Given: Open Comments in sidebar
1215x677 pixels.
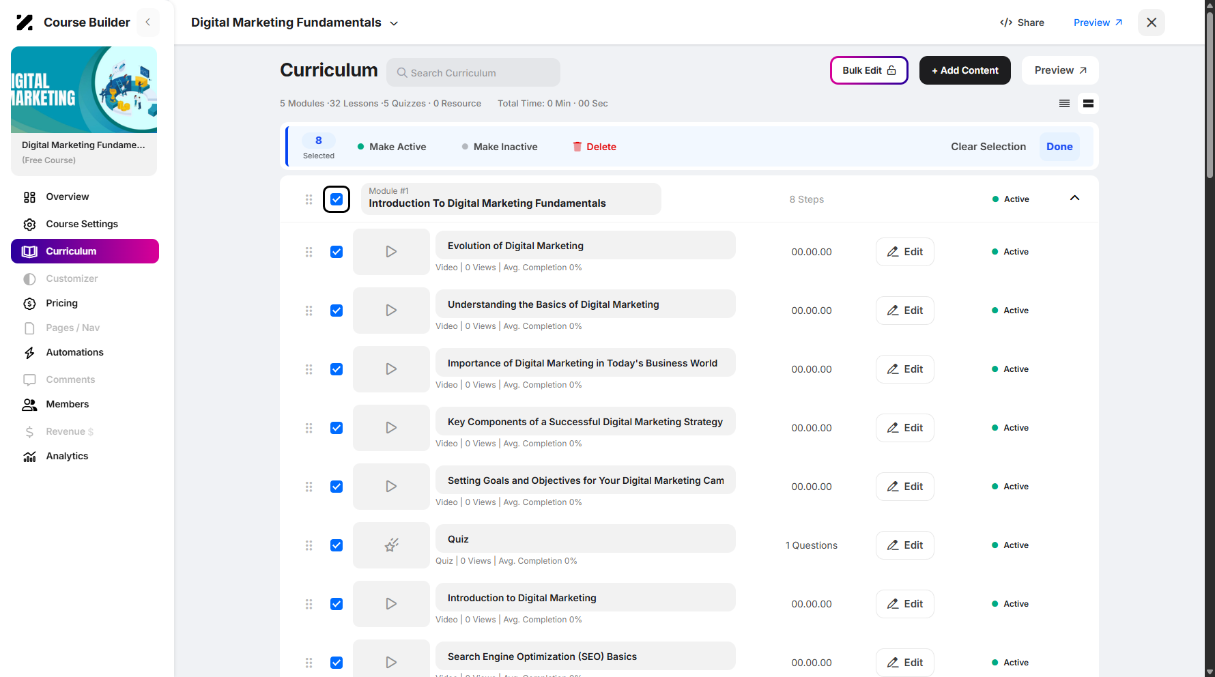Looking at the screenshot, I should coord(59,379).
